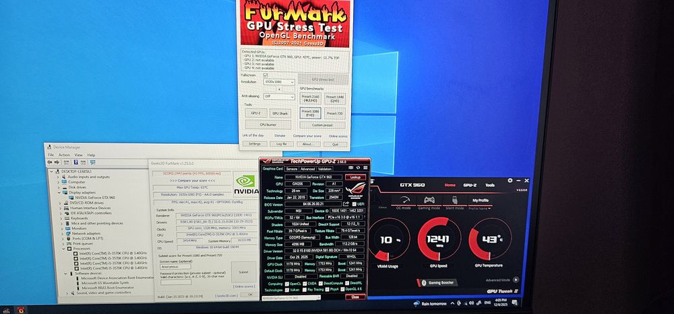The height and width of the screenshot is (314, 674).
Task: Switch to the Sensors tab in GPU-Z
Action: 292,169
